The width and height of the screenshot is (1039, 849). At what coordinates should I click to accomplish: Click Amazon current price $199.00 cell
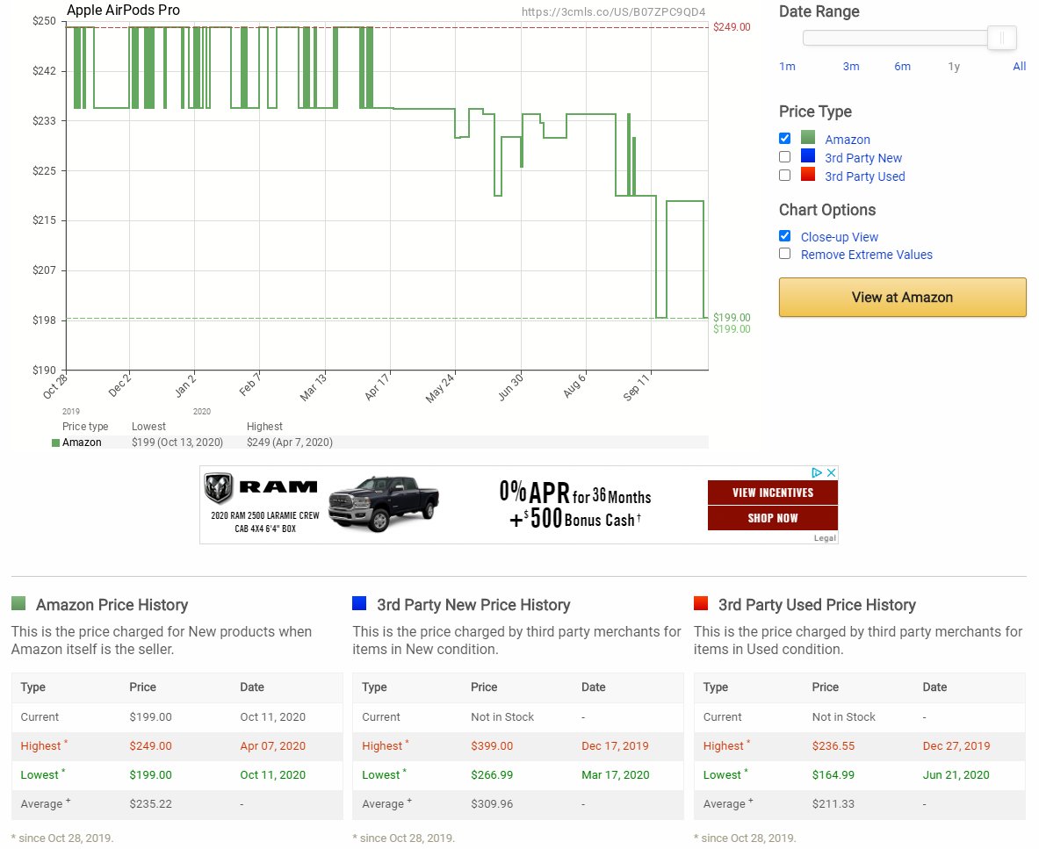click(x=150, y=717)
